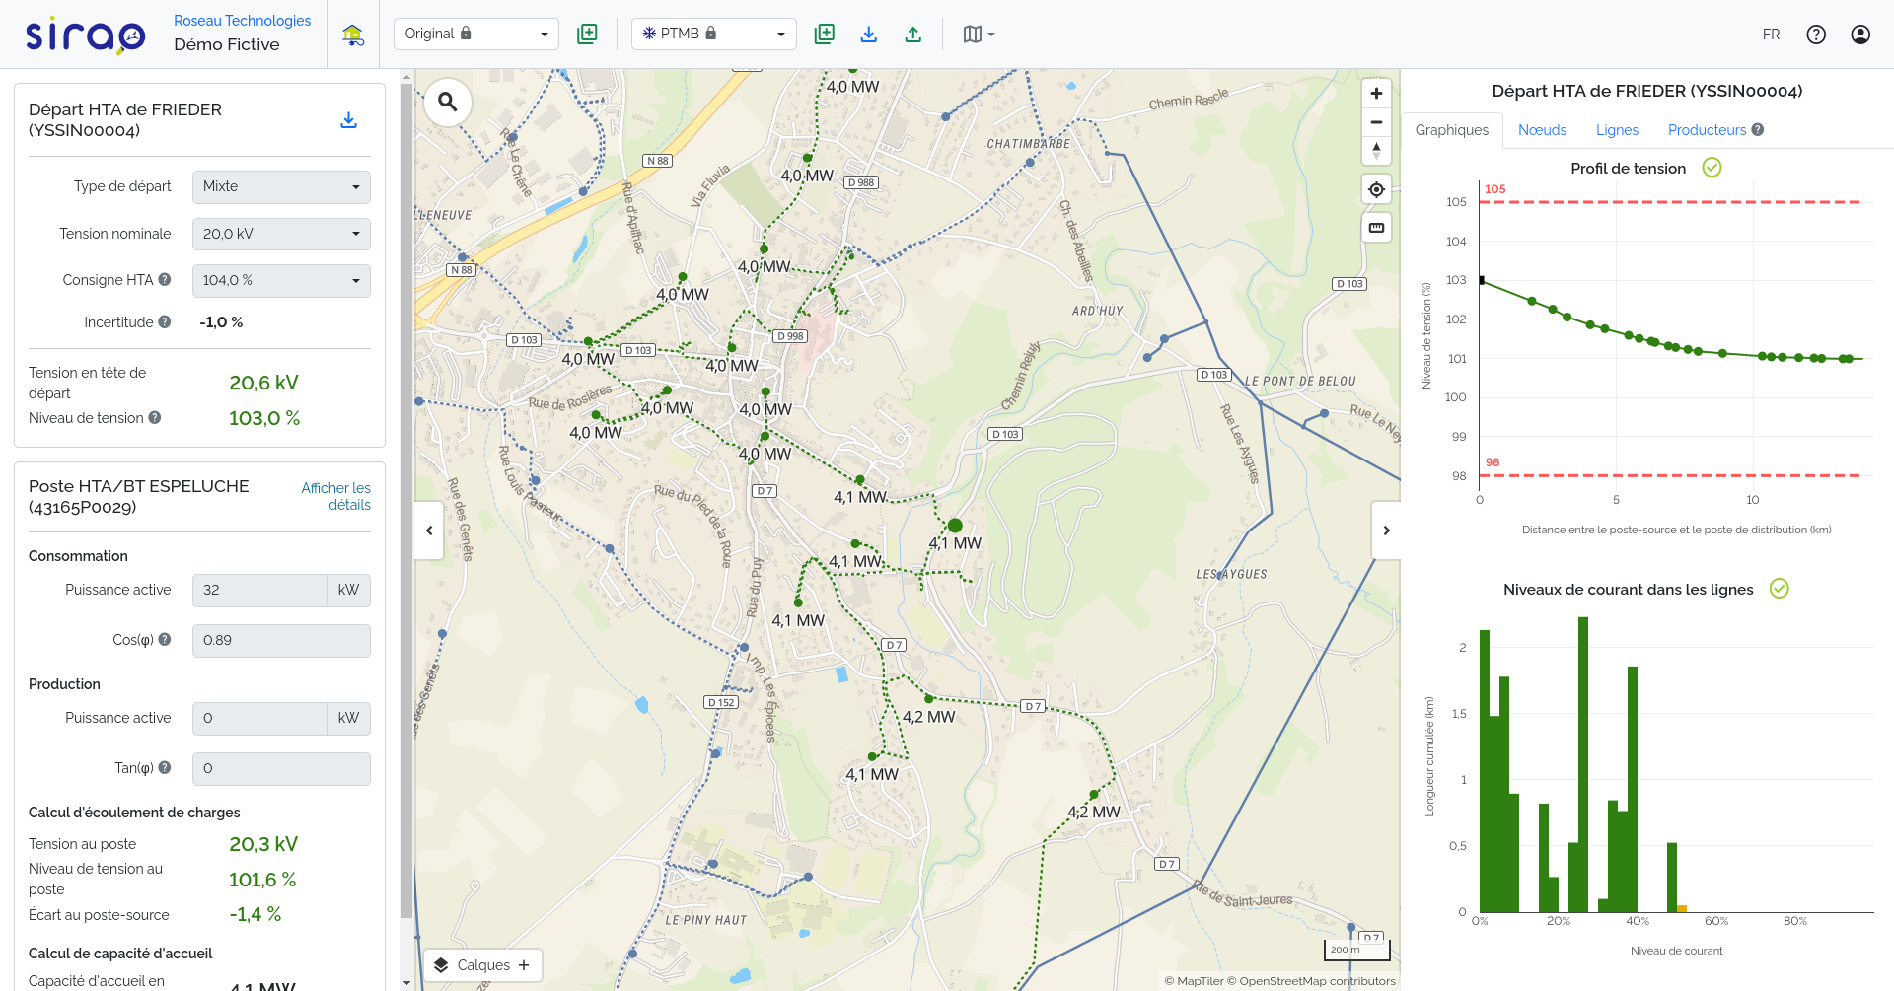Switch to Graphiques tab

click(x=1452, y=130)
